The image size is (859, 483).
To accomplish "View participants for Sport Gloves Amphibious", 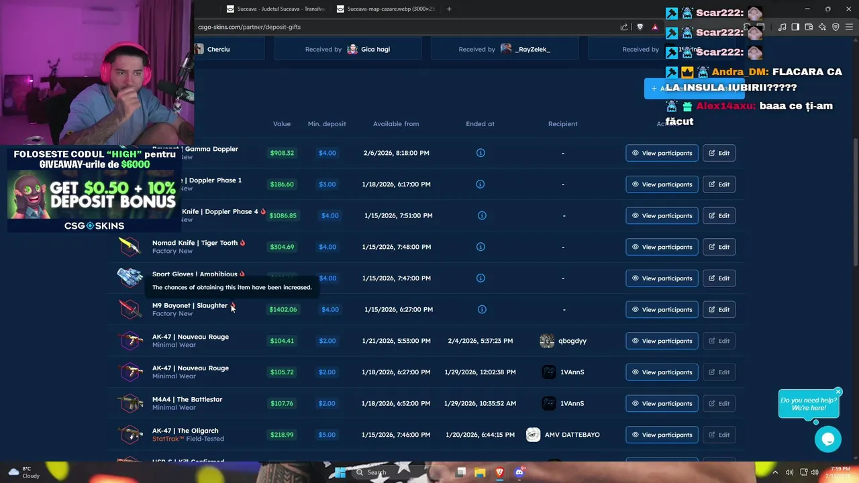I will pyautogui.click(x=662, y=278).
